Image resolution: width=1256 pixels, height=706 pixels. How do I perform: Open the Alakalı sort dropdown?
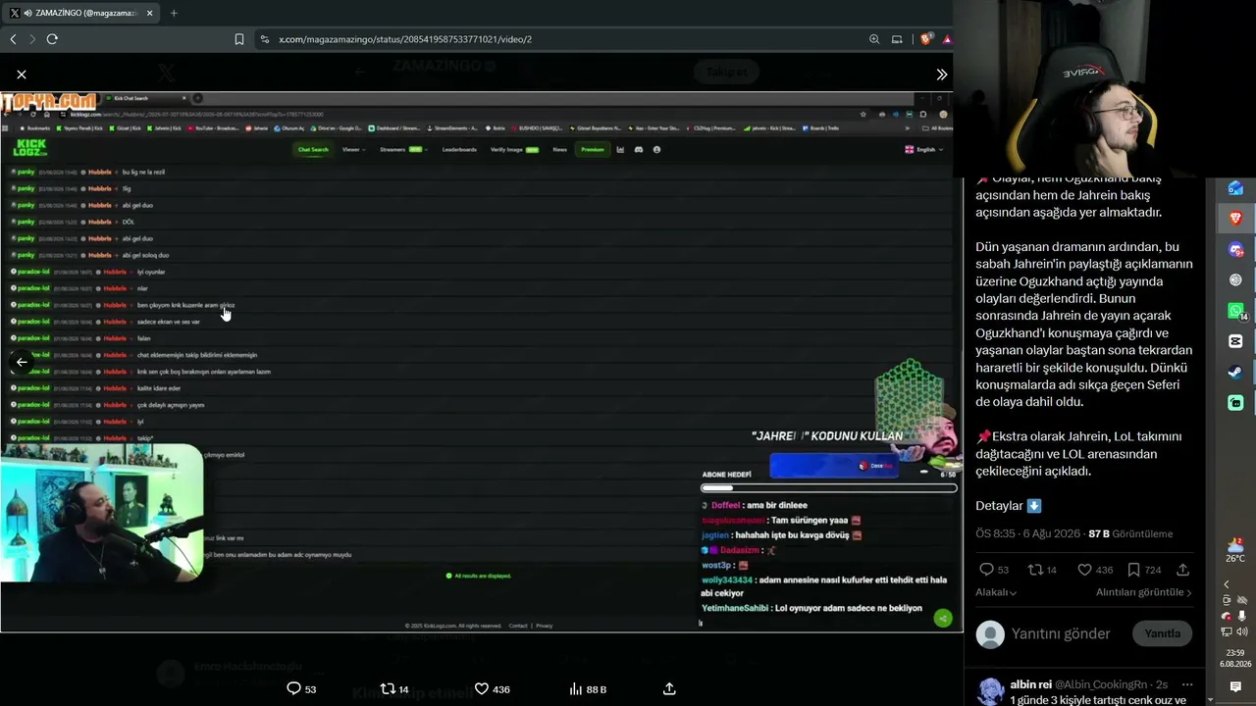[996, 592]
